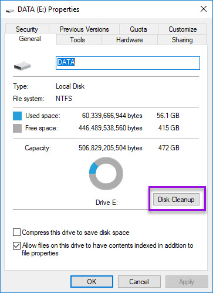Image resolution: width=213 pixels, height=293 pixels.
Task: Click the DATA drive name field
Action: click(128, 63)
